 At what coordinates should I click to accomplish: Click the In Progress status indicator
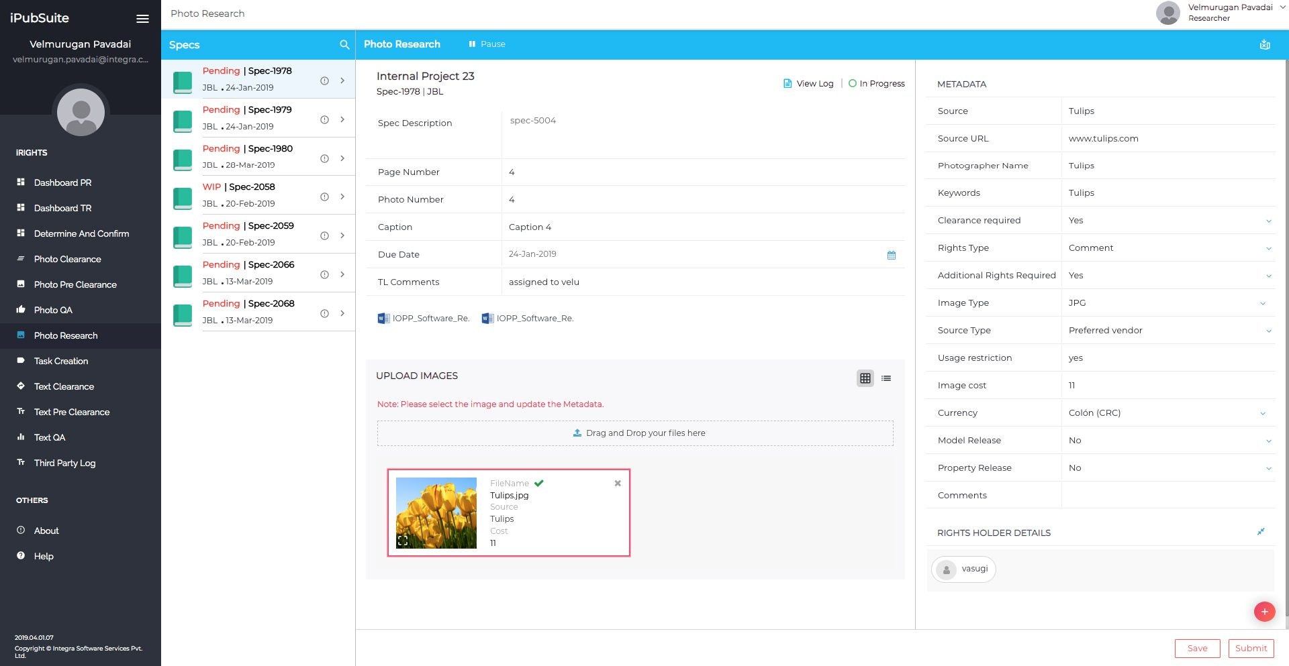click(876, 84)
